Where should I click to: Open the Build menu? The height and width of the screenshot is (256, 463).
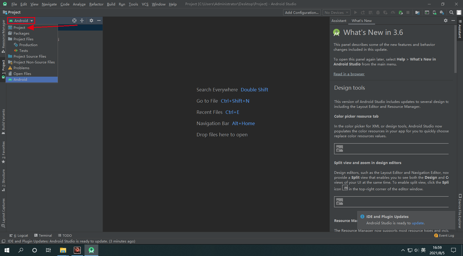(111, 4)
